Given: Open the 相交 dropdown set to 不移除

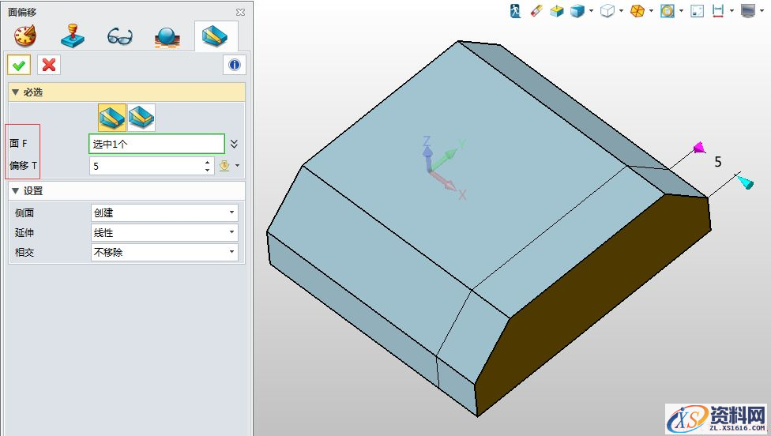Looking at the screenshot, I should (x=164, y=253).
